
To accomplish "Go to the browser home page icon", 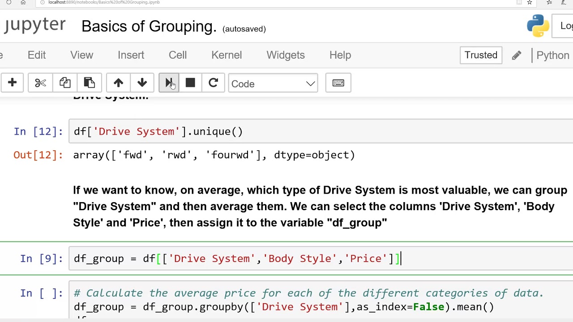I will pyautogui.click(x=23, y=2).
